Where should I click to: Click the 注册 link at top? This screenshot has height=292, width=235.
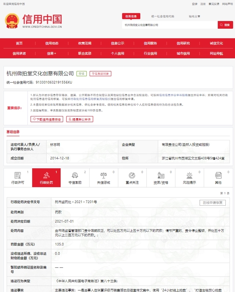click(203, 4)
